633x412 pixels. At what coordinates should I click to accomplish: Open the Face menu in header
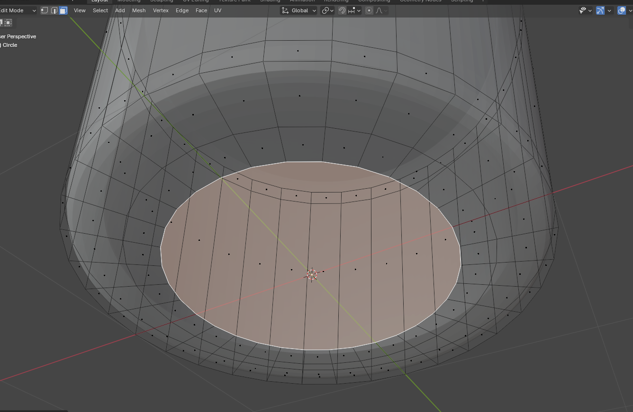tap(201, 10)
